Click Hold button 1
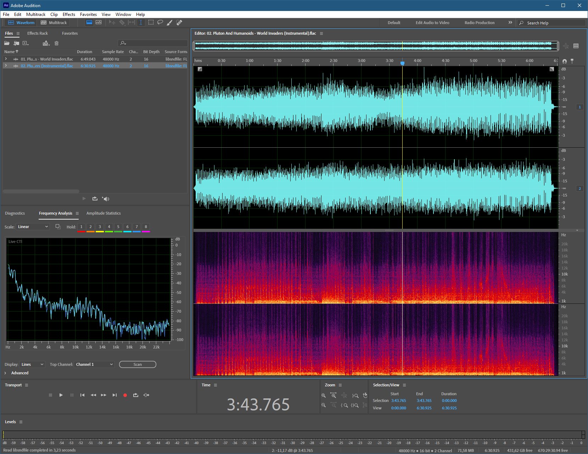 click(81, 227)
